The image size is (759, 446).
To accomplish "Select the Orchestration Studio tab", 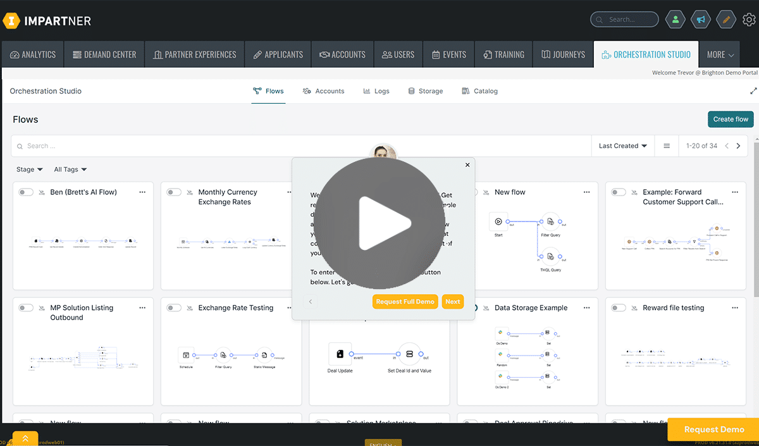I will click(646, 55).
